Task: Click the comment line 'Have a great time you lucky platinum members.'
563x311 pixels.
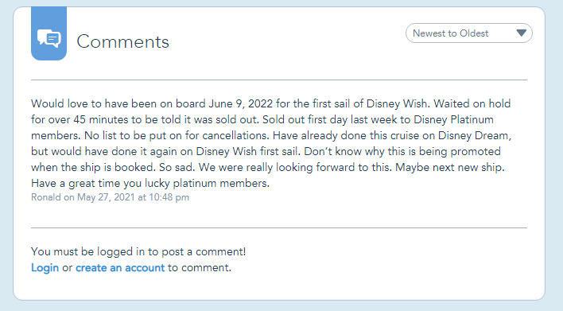Action: click(x=150, y=183)
